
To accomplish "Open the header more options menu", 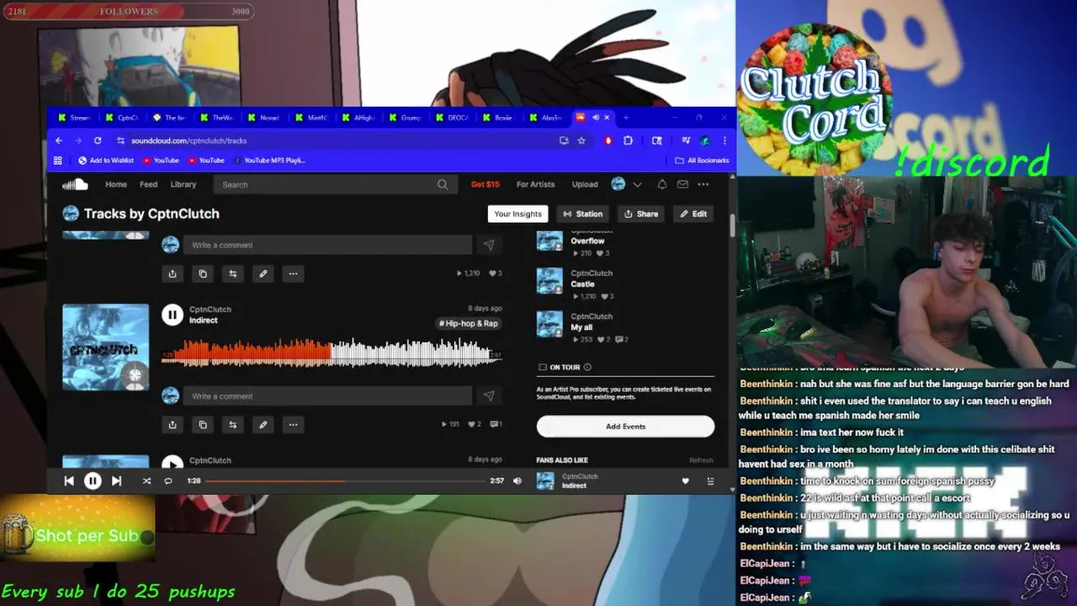I will coord(703,184).
